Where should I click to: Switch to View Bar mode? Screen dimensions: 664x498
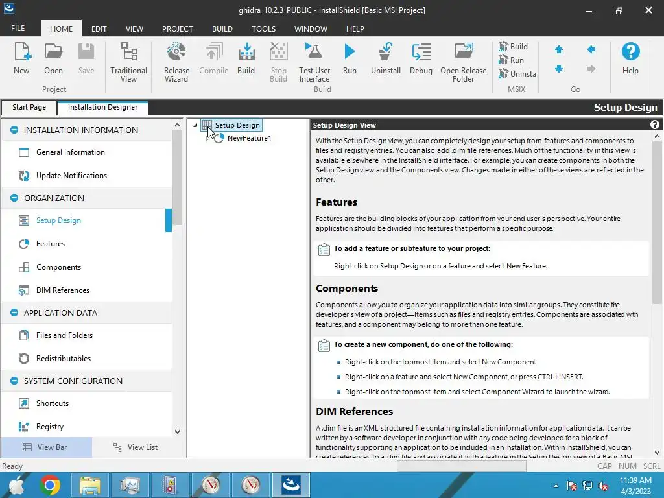(x=46, y=447)
